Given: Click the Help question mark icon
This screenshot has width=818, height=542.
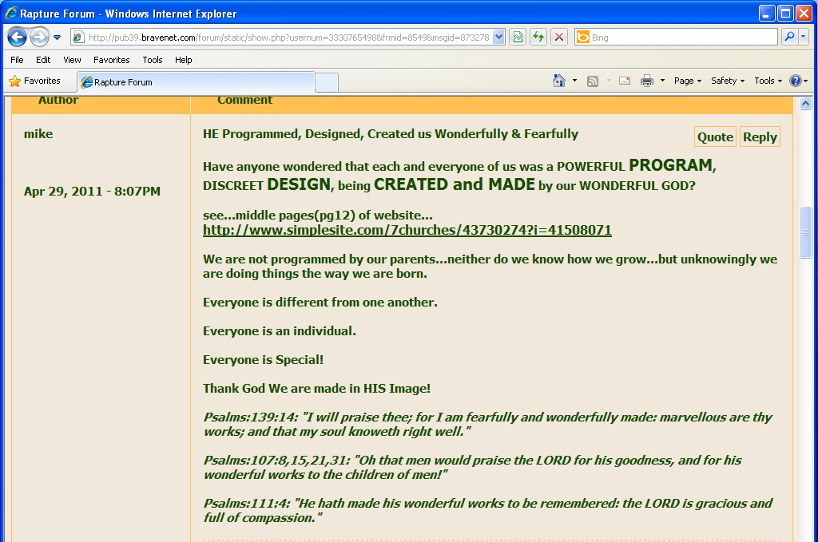Looking at the screenshot, I should pyautogui.click(x=795, y=81).
